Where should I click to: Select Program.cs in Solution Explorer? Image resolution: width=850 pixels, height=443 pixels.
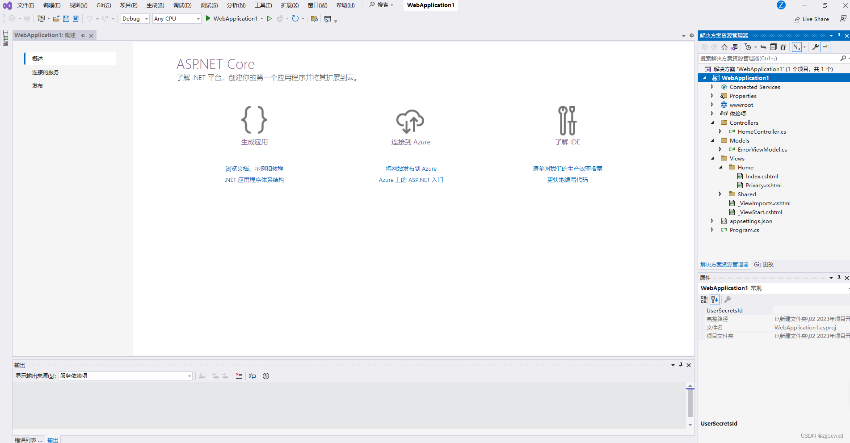coord(744,230)
